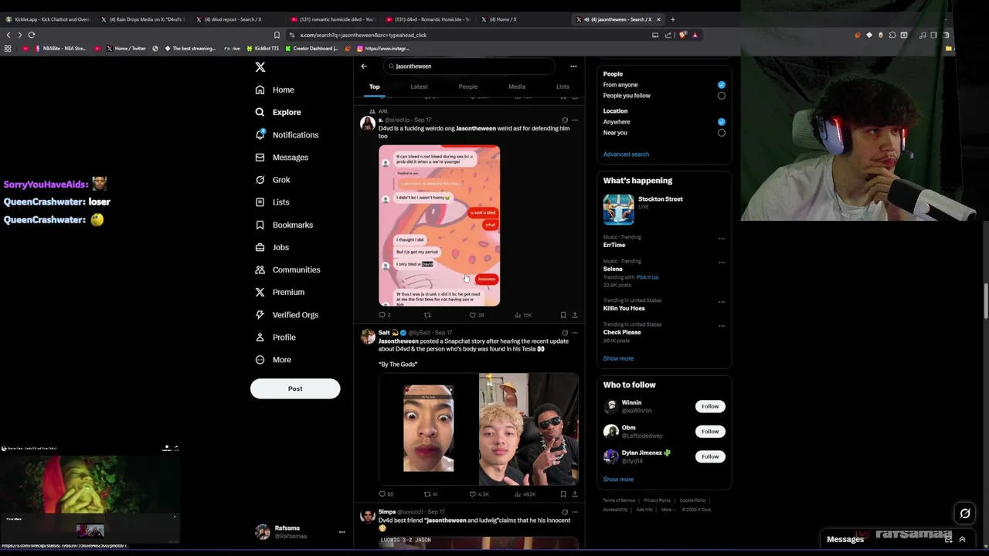The width and height of the screenshot is (989, 556).
Task: Click the Premium X icon
Action: pyautogui.click(x=260, y=292)
